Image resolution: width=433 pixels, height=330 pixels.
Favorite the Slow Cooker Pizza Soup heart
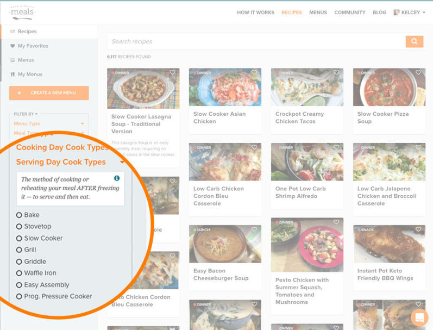tap(418, 72)
